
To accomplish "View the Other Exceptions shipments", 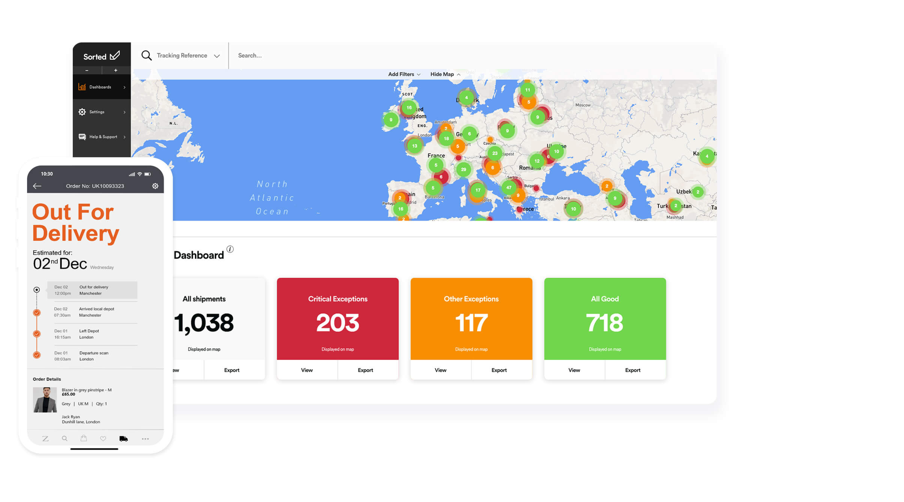I will point(441,370).
